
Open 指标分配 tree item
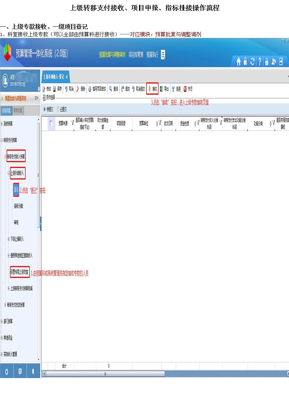tap(19, 206)
